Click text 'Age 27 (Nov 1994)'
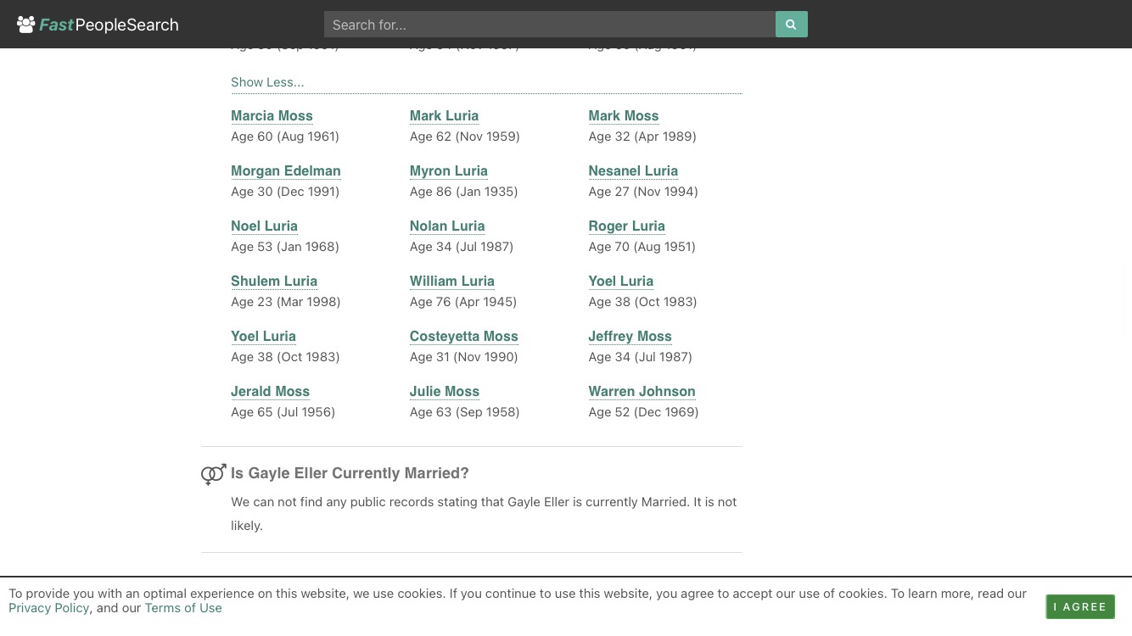Viewport: 1132px width, 636px height. click(x=643, y=192)
